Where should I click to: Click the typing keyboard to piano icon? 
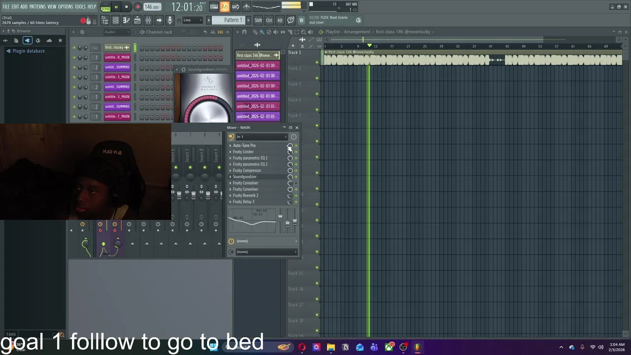click(x=213, y=6)
